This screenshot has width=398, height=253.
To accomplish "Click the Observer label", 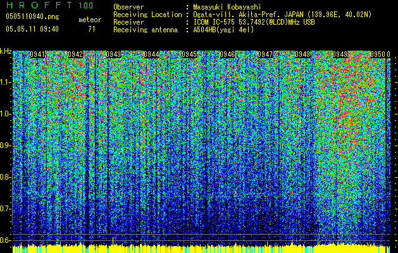I will (128, 7).
